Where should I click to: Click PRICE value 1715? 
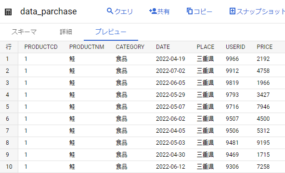click(x=263, y=155)
